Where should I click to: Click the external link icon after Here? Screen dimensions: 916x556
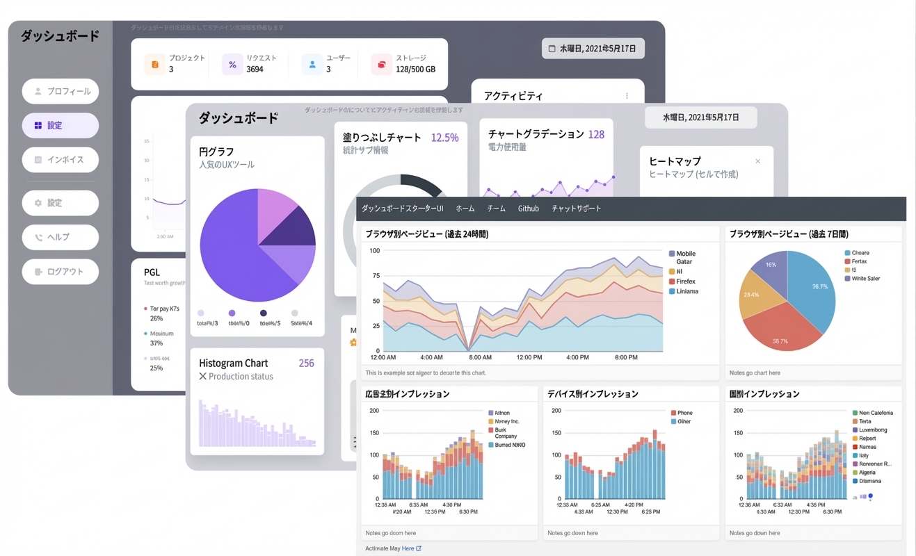tap(419, 548)
